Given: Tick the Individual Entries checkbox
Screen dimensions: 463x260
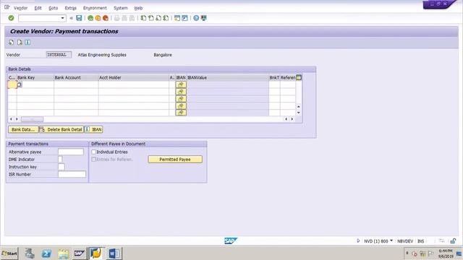Looking at the screenshot, I should click(x=93, y=152).
